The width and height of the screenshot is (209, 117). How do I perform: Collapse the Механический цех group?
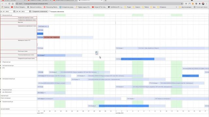(1, 15)
